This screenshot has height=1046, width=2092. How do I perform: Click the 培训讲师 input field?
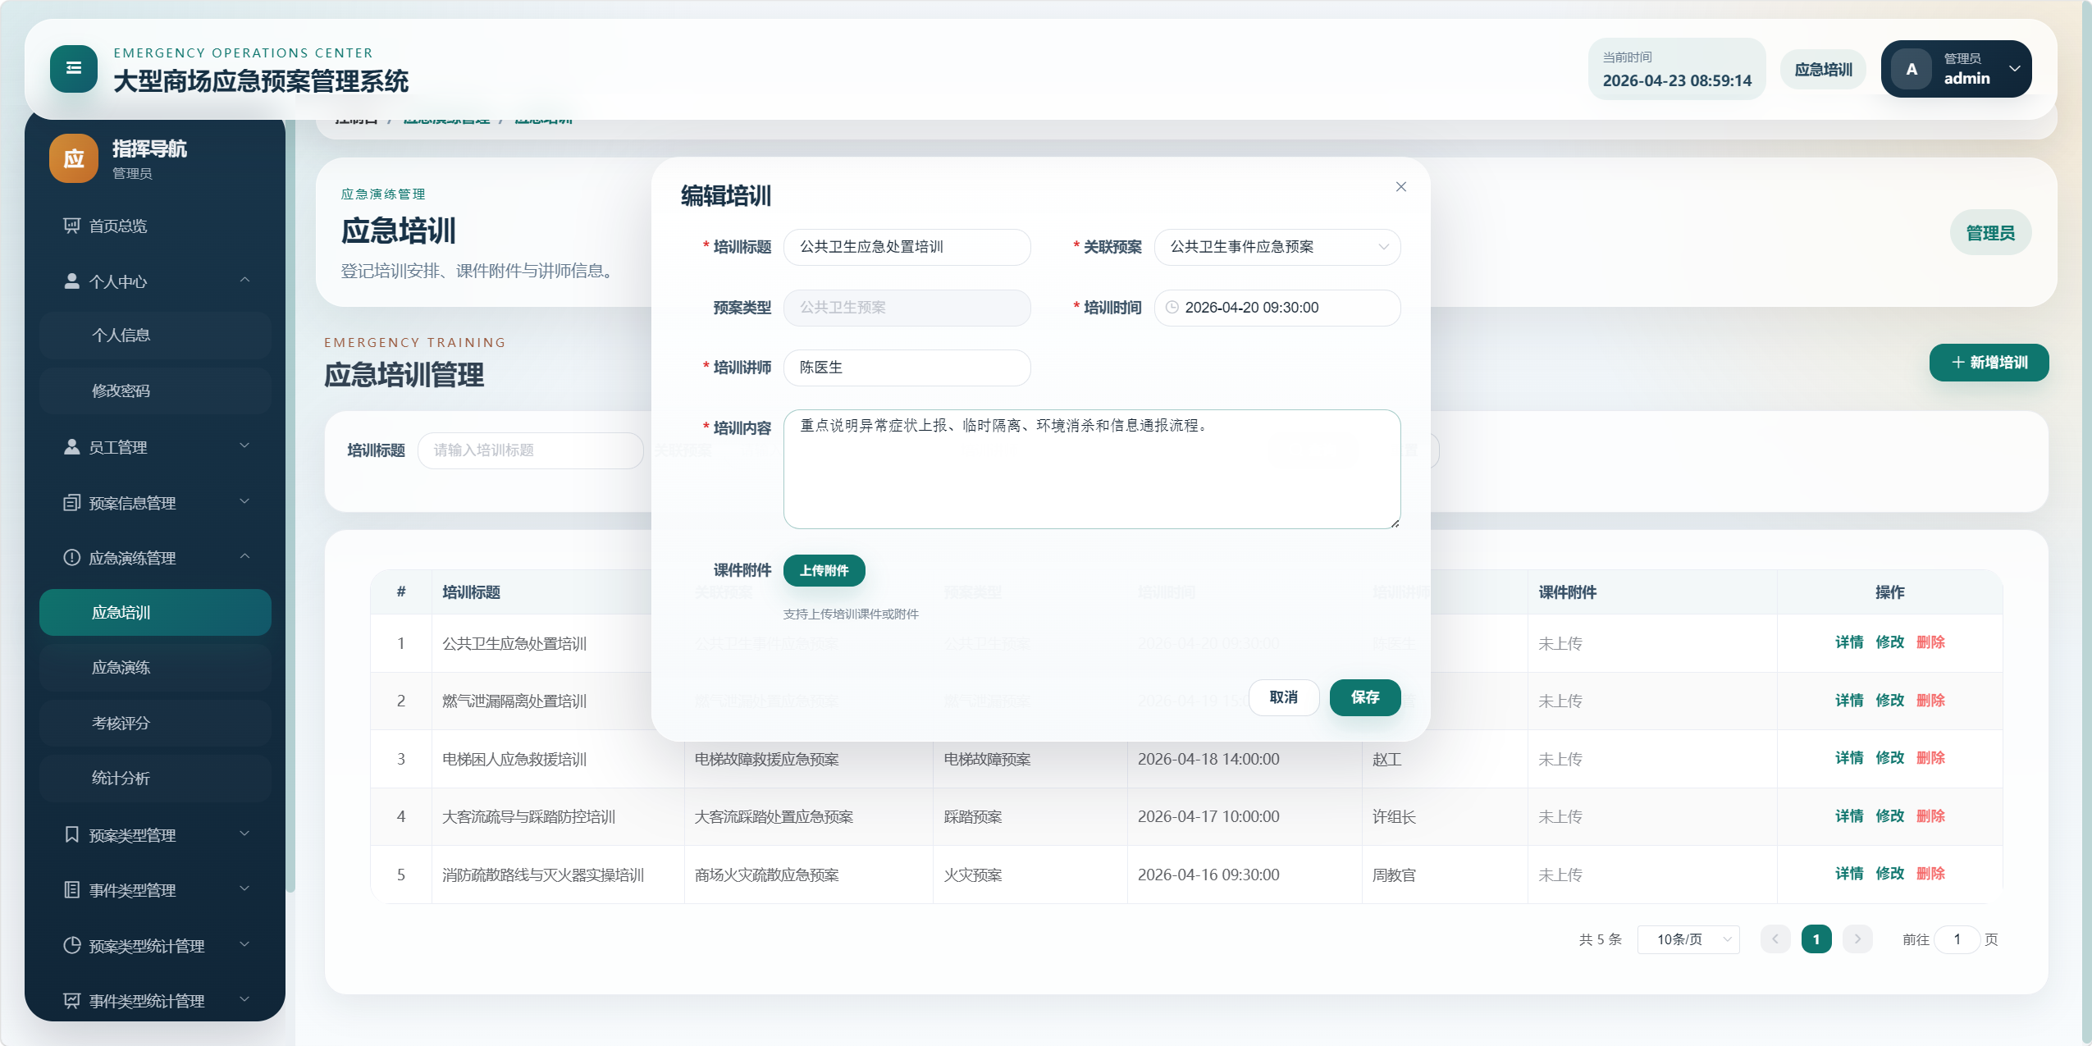(x=907, y=368)
